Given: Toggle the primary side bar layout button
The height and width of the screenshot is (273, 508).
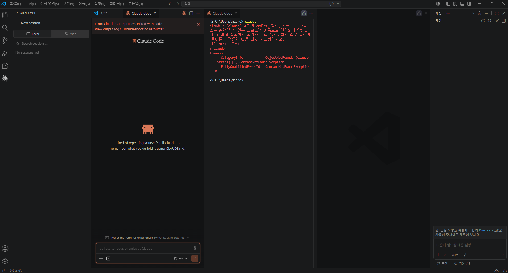Looking at the screenshot, I should 448,4.
